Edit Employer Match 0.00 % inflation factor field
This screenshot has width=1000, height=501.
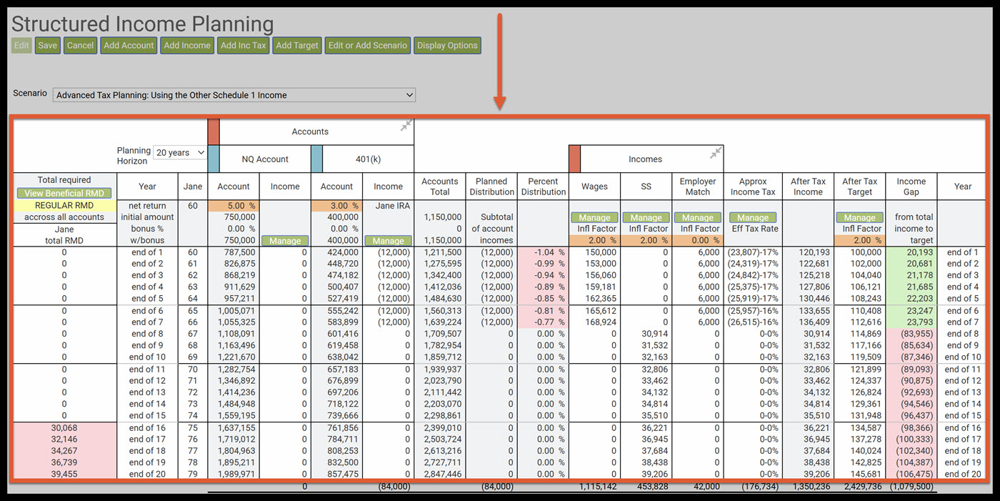tap(698, 240)
